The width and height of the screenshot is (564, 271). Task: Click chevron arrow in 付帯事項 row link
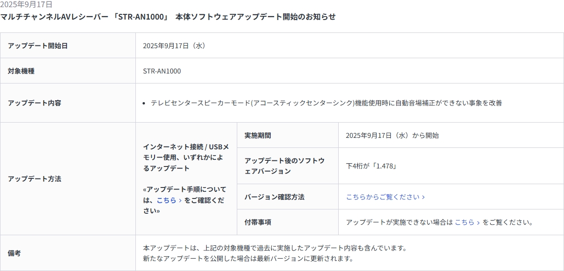tap(478, 222)
